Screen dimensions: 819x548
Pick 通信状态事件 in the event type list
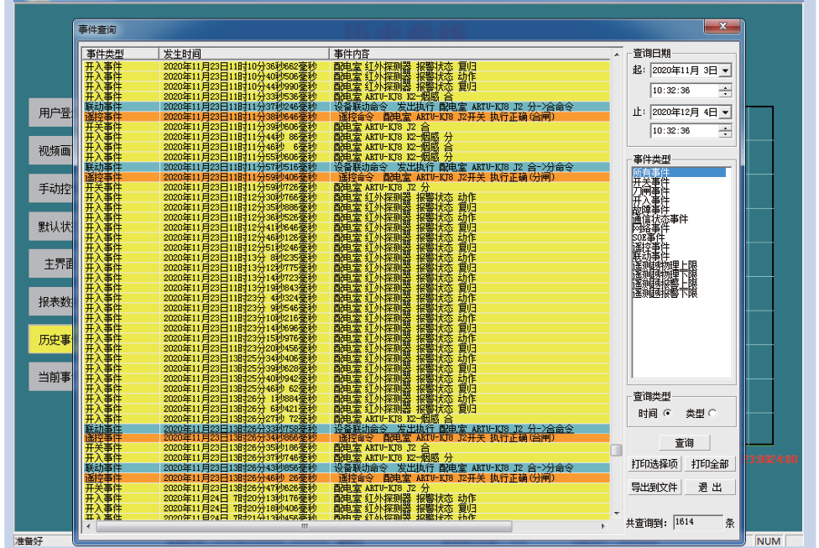[660, 219]
